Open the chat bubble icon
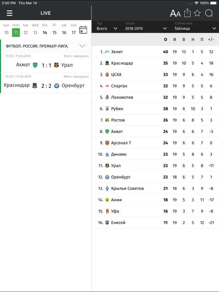219x292 pixels. tap(209, 13)
